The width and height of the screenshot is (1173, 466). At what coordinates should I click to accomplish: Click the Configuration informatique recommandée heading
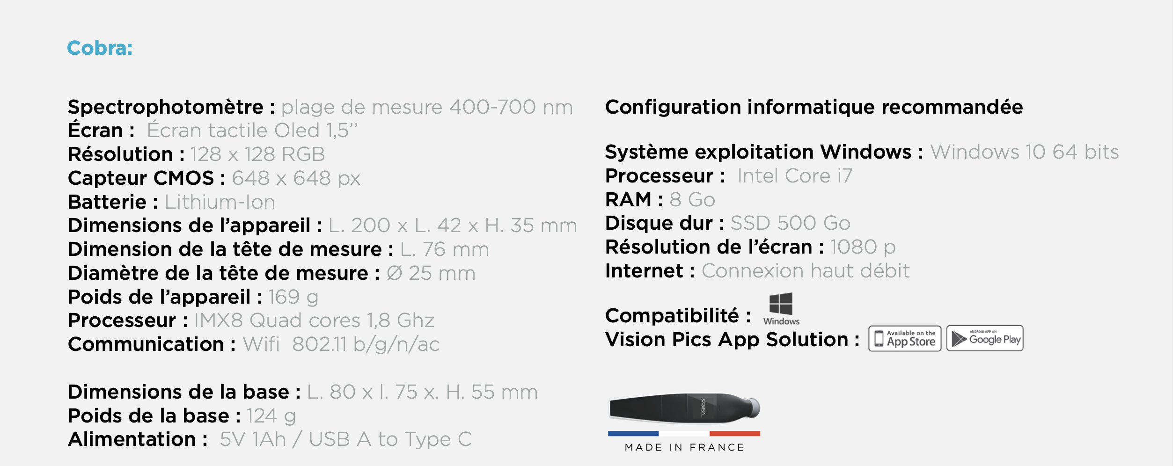pyautogui.click(x=814, y=107)
